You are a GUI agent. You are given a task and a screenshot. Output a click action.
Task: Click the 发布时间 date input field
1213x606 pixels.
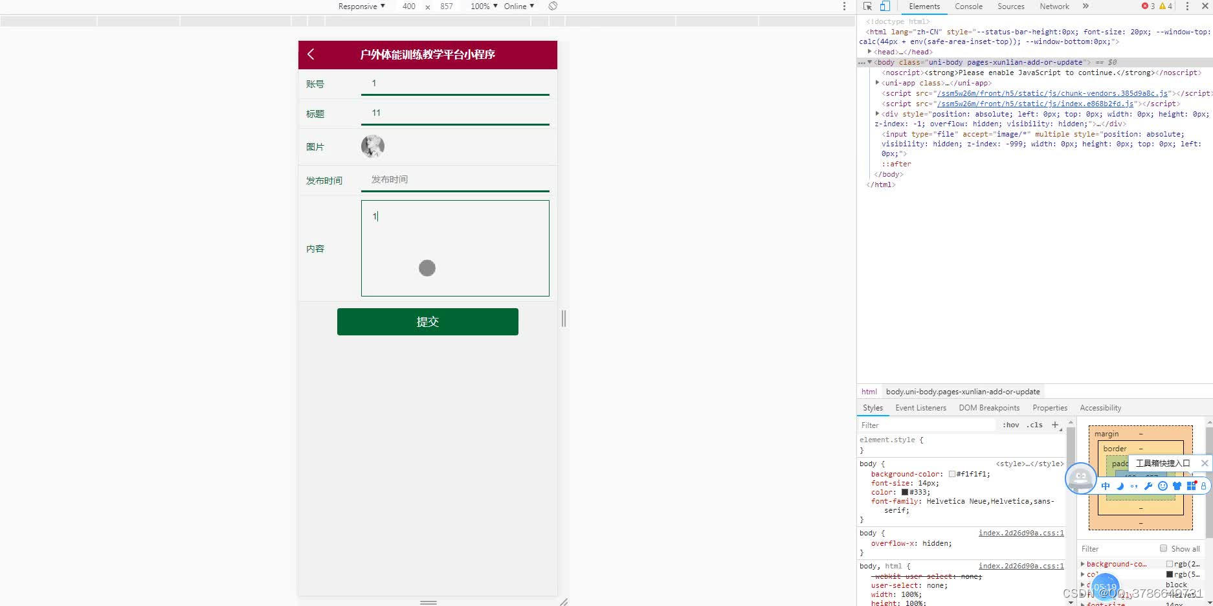455,180
